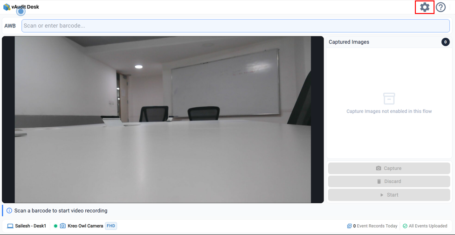Click the 0 Event Records Today text
Viewport: 455px width, 235px height.
[375, 226]
